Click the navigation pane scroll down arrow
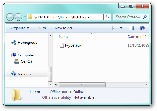The image size is (157, 111). pyautogui.click(x=51, y=85)
